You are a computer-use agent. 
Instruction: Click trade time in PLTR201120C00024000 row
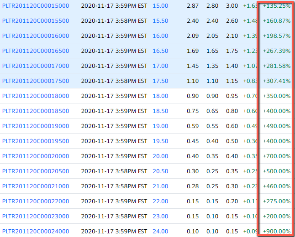tap(114, 231)
